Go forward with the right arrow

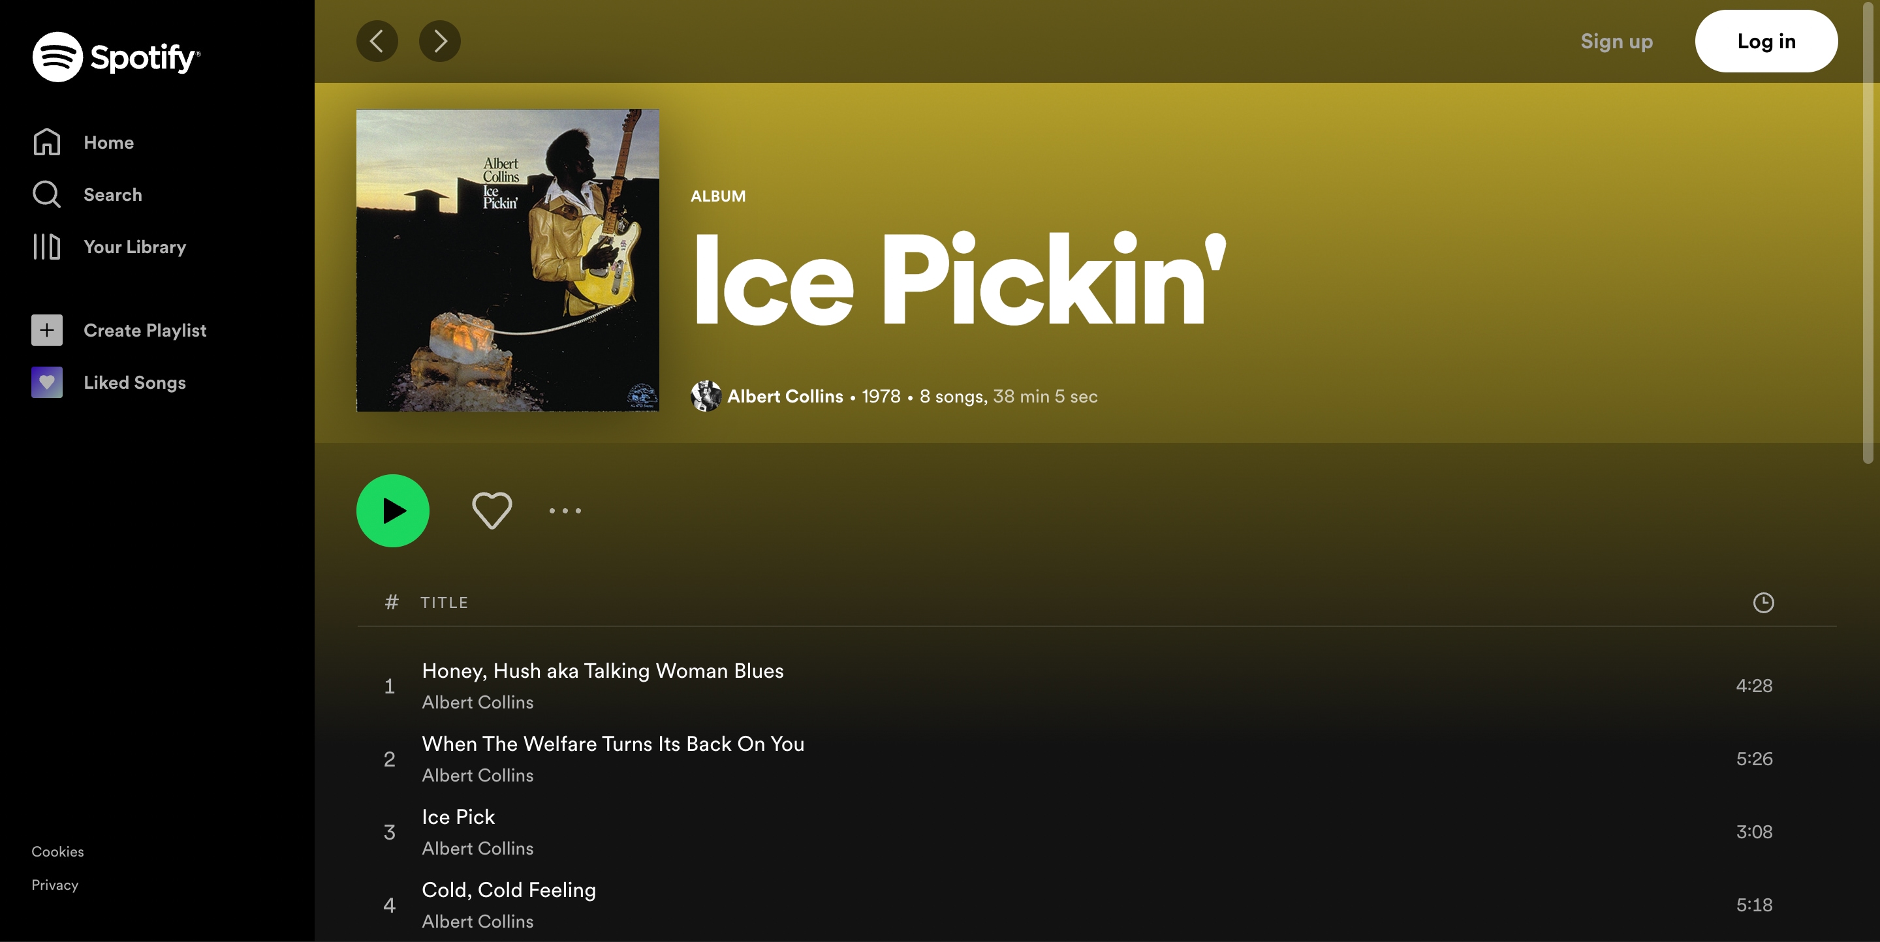click(x=439, y=41)
